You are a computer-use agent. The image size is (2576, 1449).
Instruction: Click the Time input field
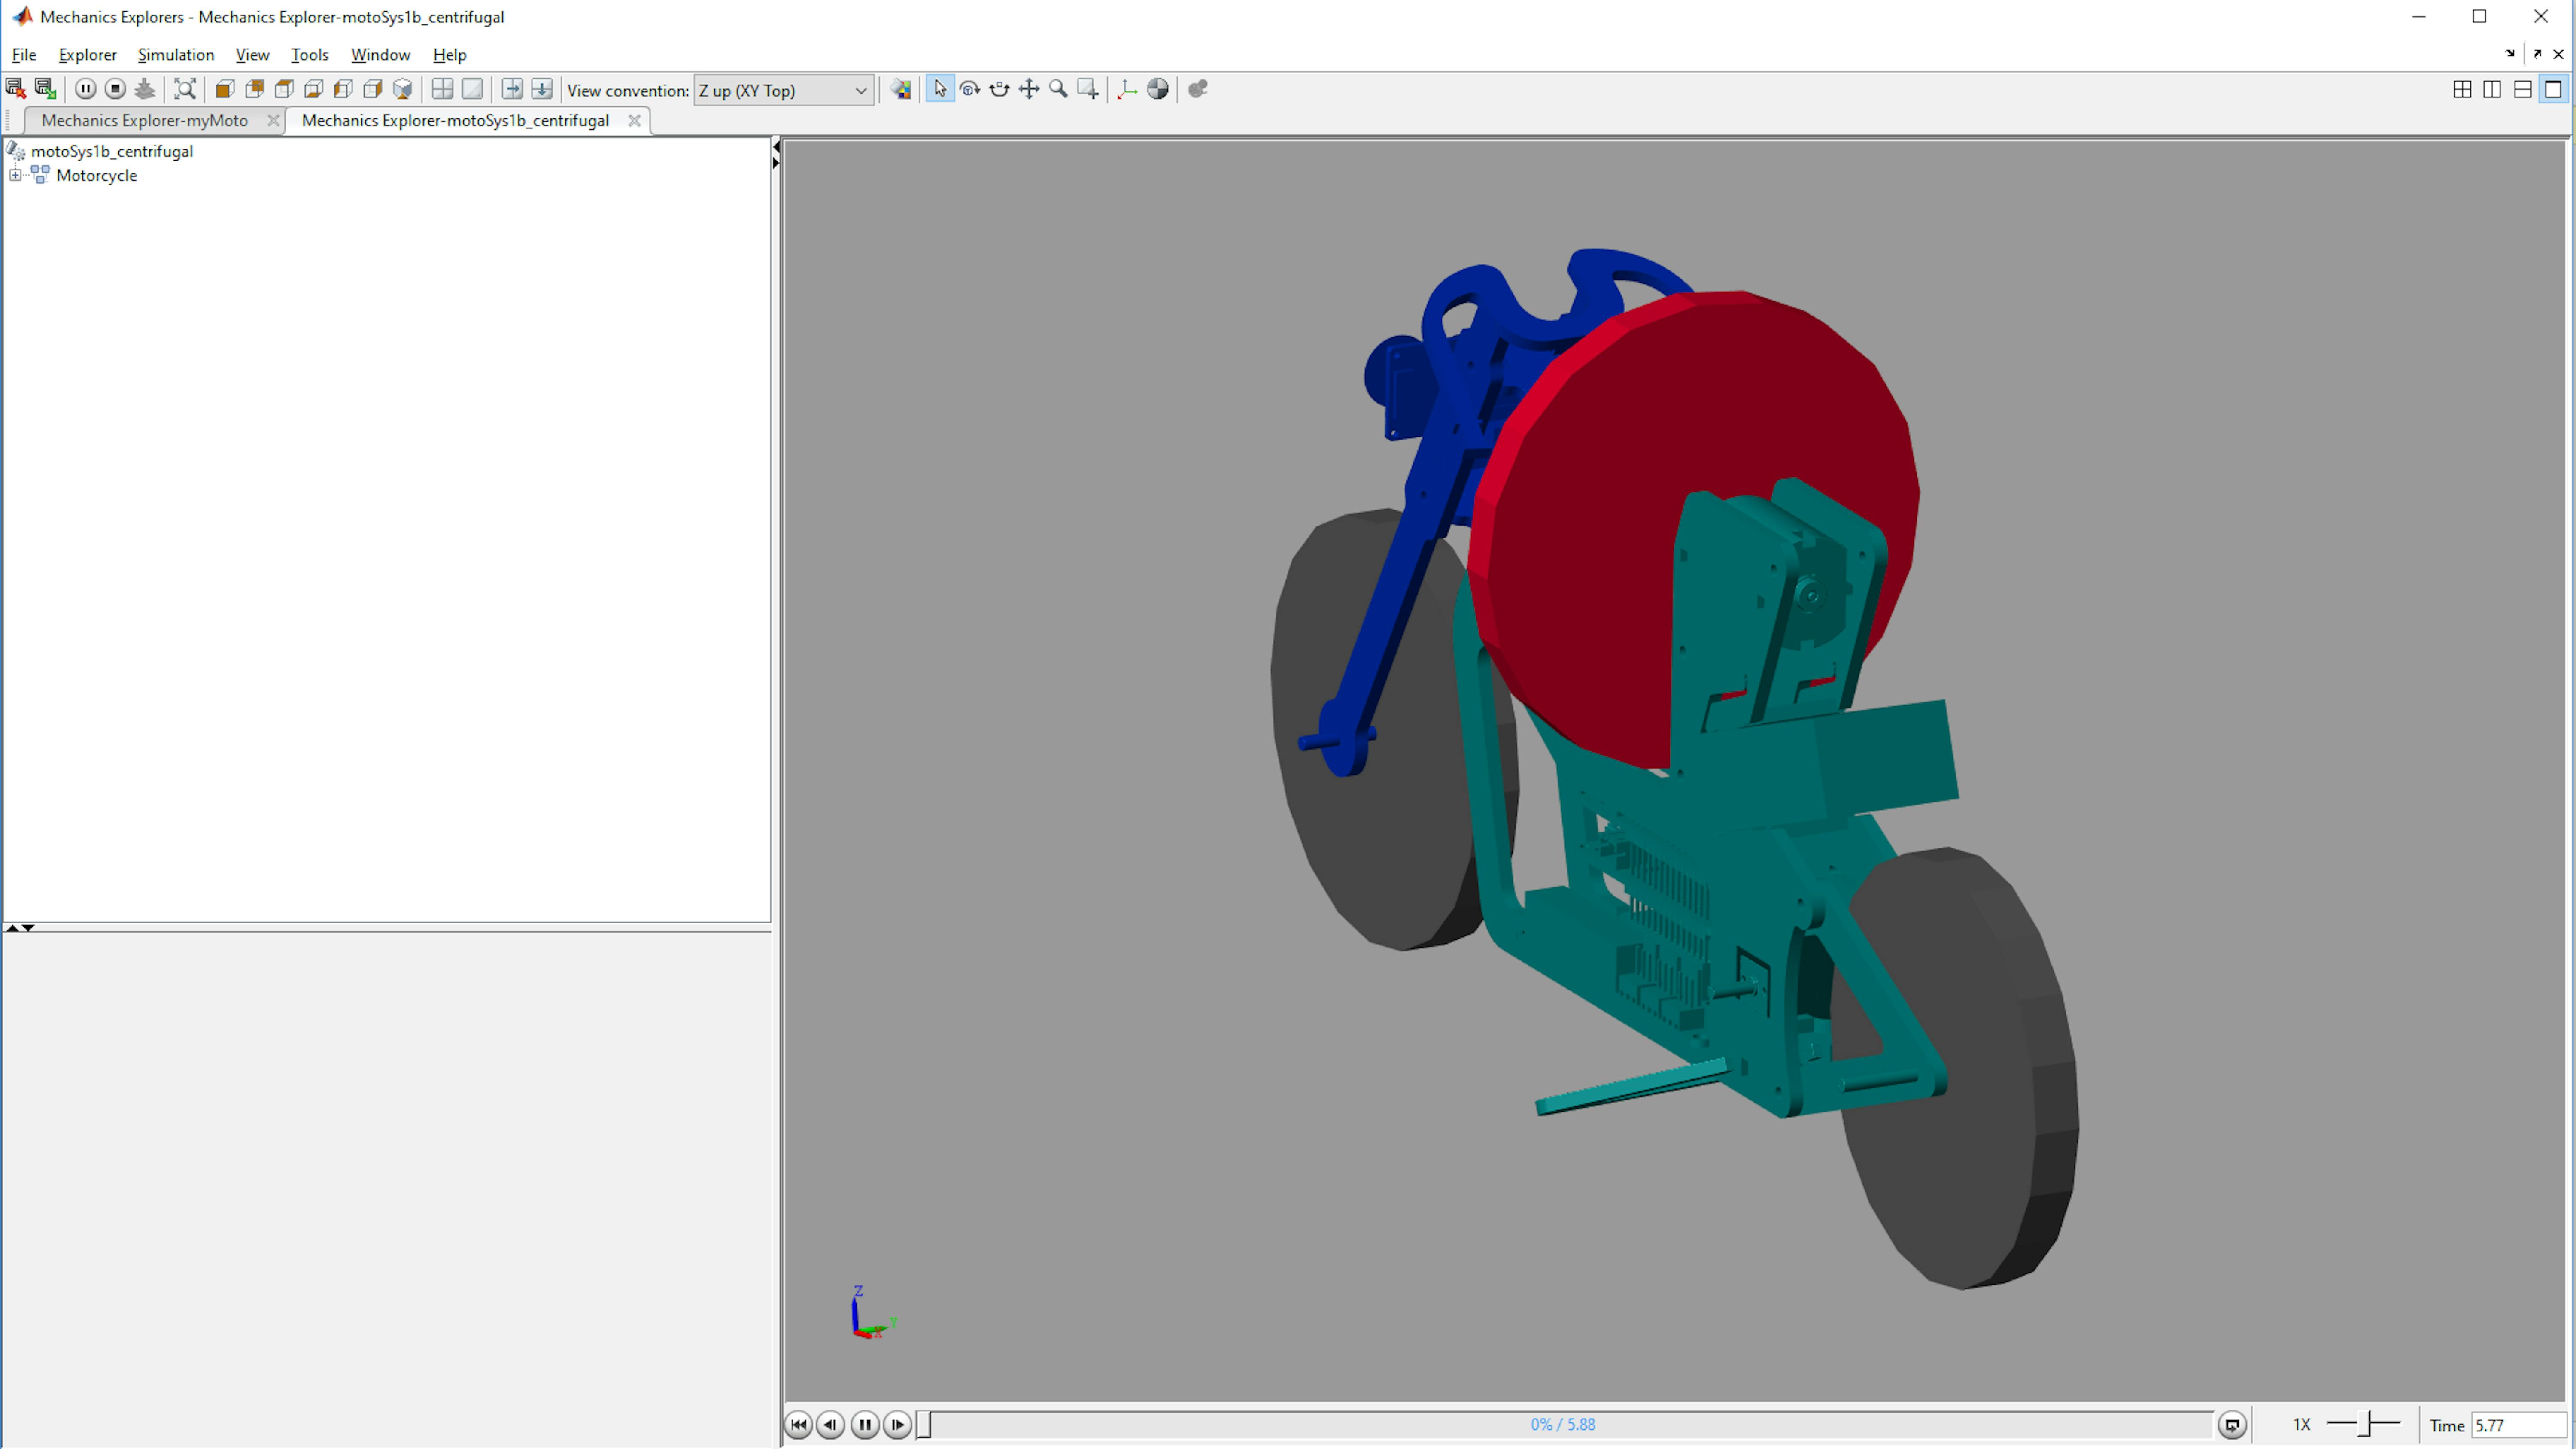point(2518,1425)
